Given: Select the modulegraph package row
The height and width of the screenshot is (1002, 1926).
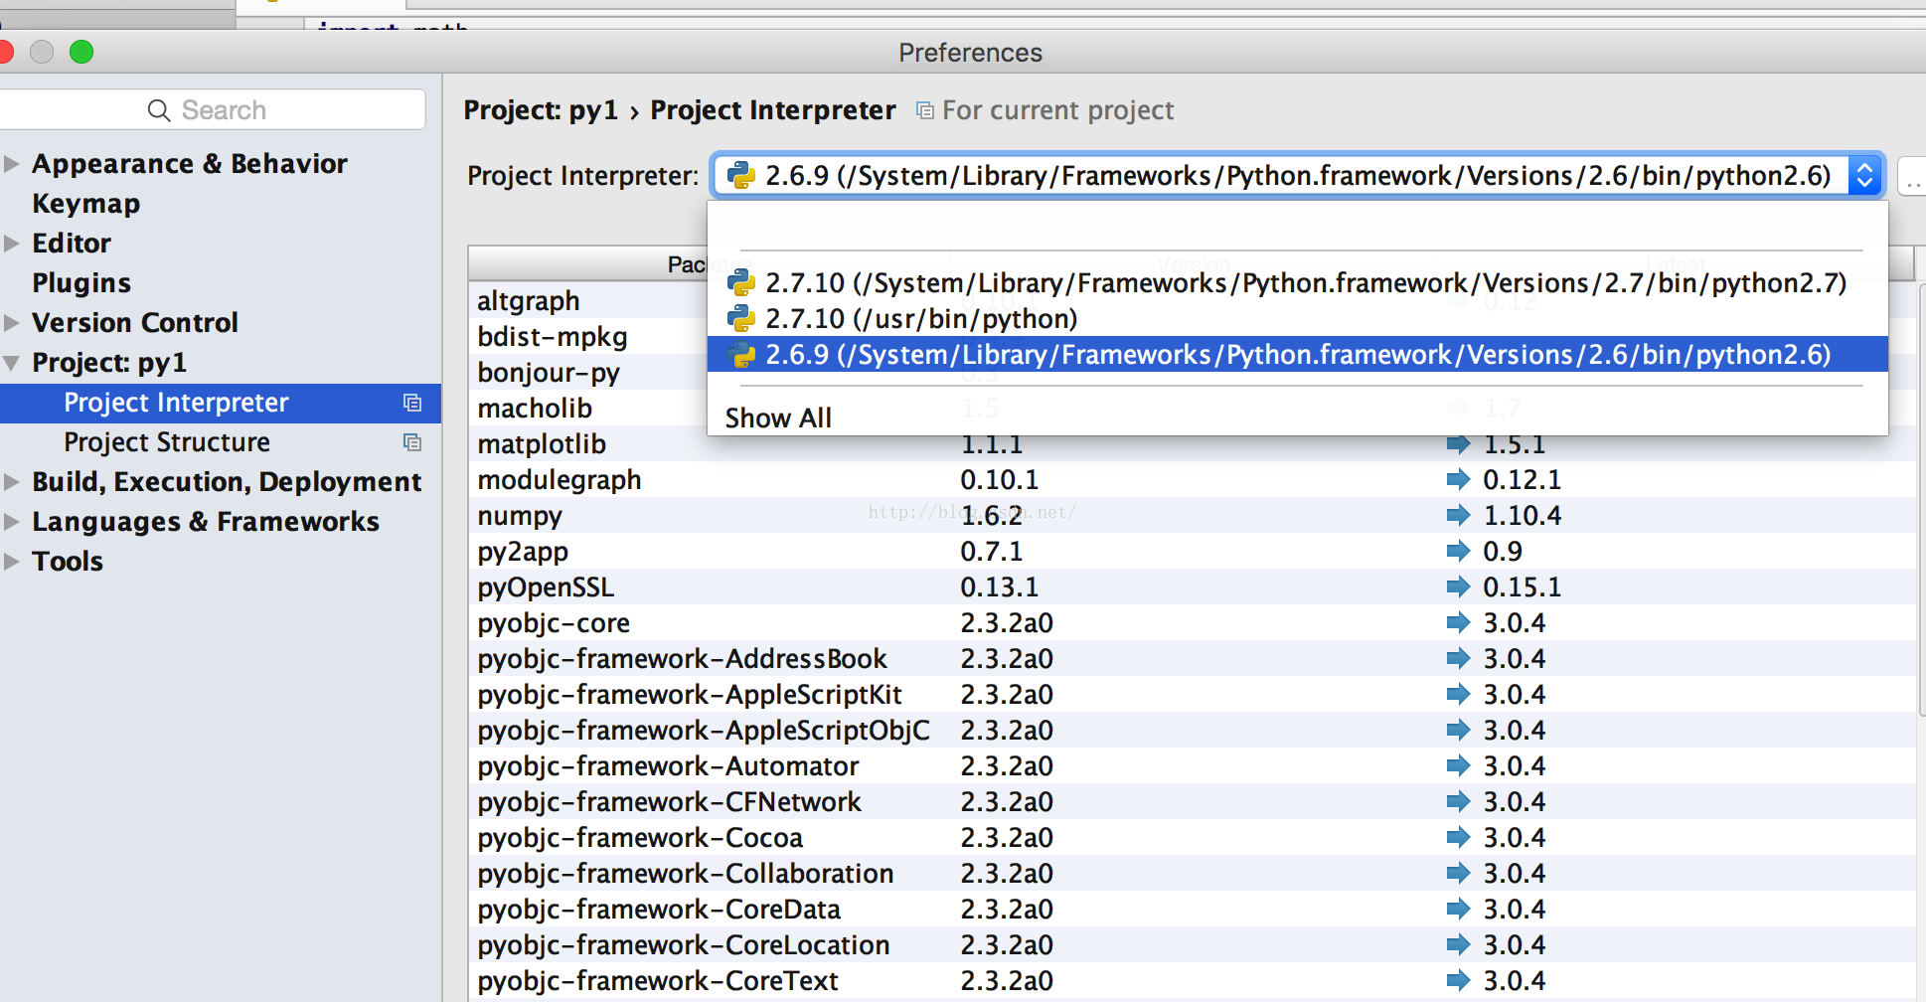Looking at the screenshot, I should tap(1193, 479).
